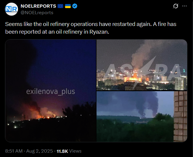Image resolution: width=193 pixels, height=157 pixels.
Task: Click the blue verified checkmark badge
Action: pyautogui.click(x=75, y=6)
